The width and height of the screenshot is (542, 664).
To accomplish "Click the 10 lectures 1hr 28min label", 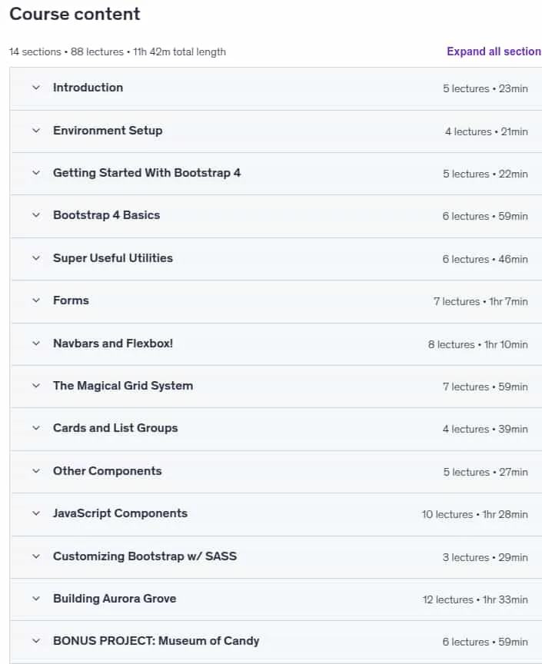I will 474,514.
